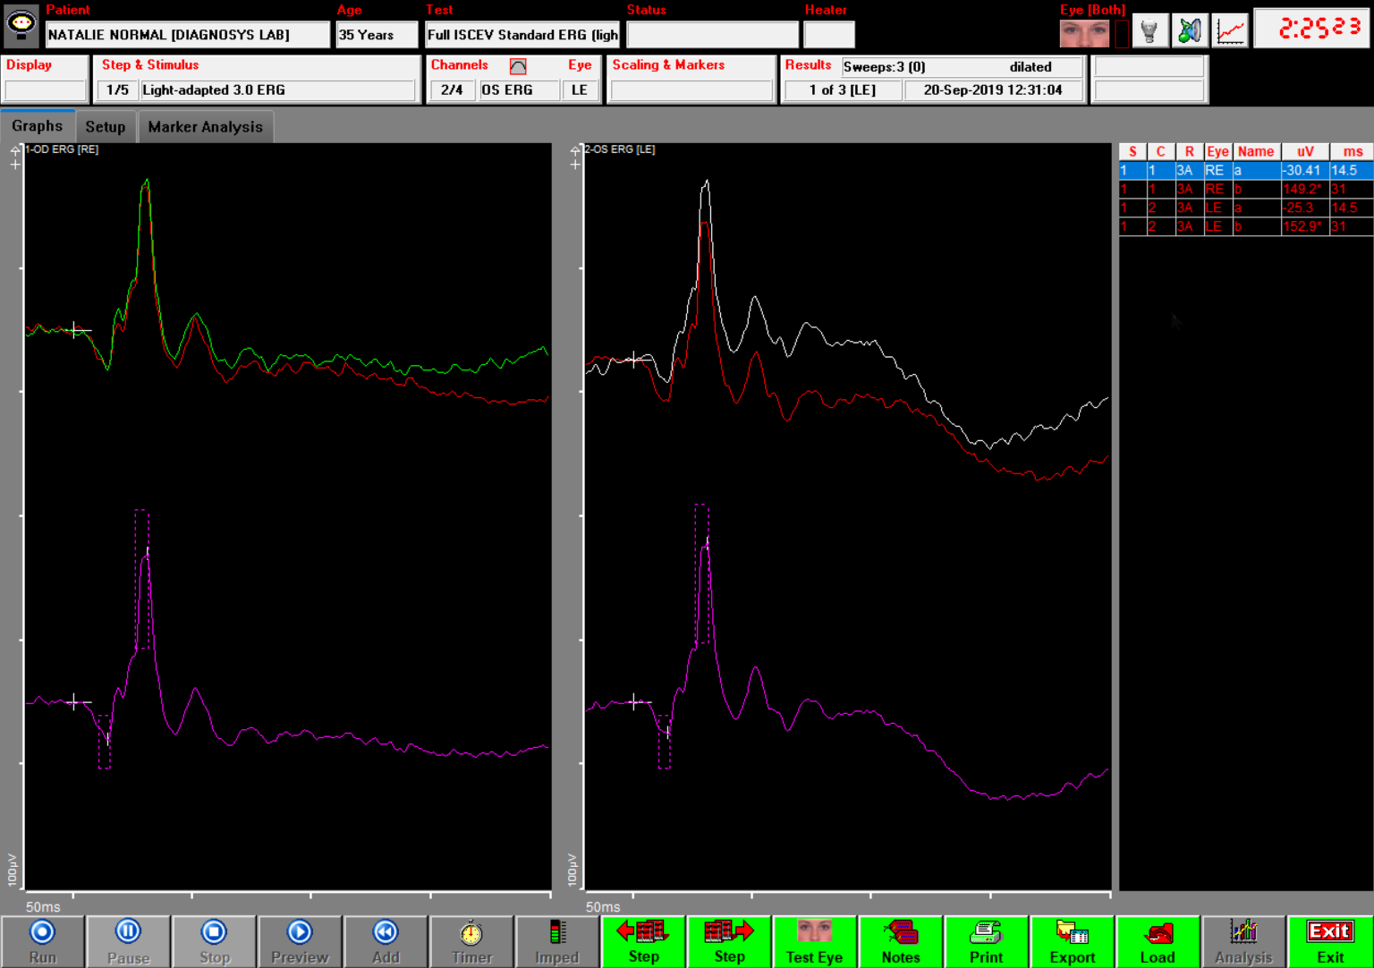Open the Marker Analysis tab
The image size is (1374, 968).
(x=206, y=126)
